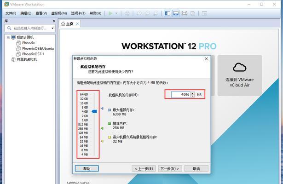
Task: Click the yellow minimum memory triangle marker
Action: [102, 141]
